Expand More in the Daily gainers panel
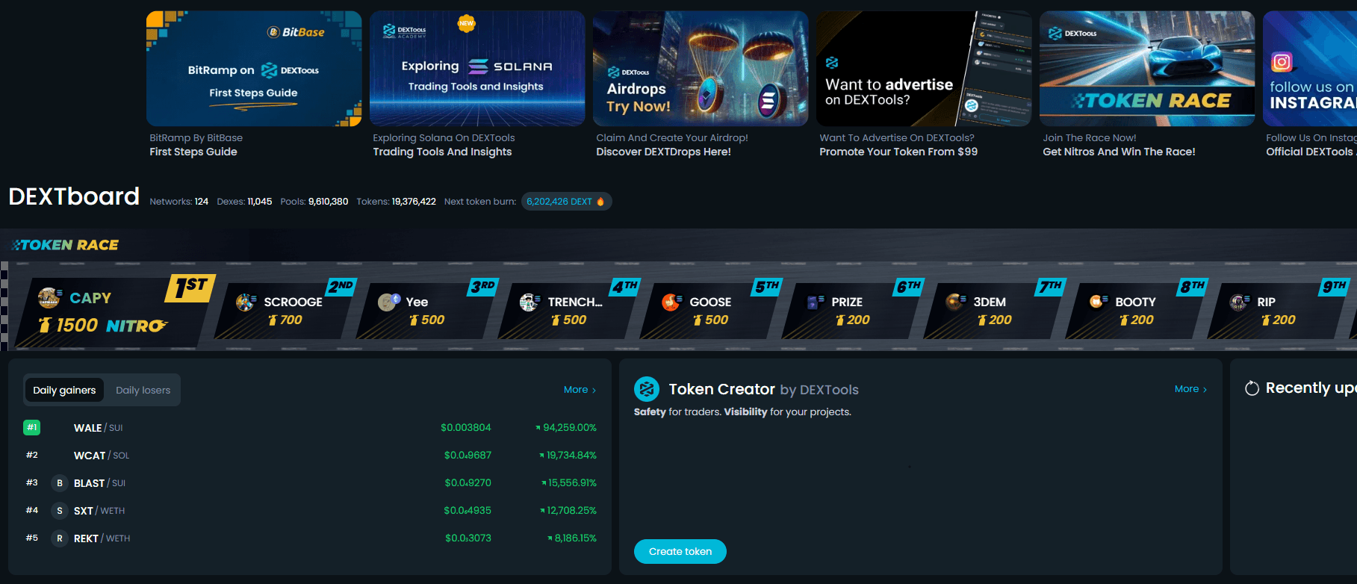Screen dimensions: 1357x584 [x=580, y=390]
